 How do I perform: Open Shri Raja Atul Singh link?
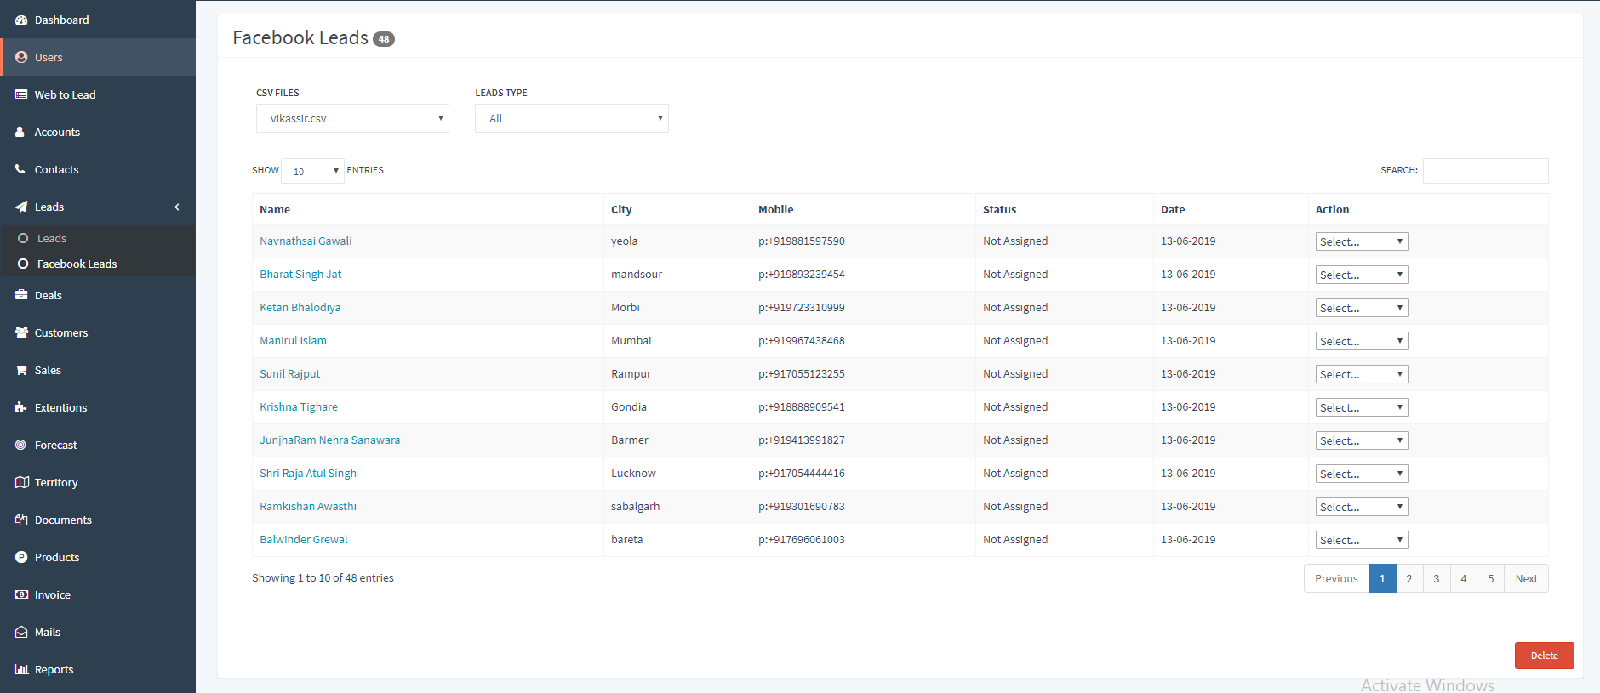(x=308, y=473)
